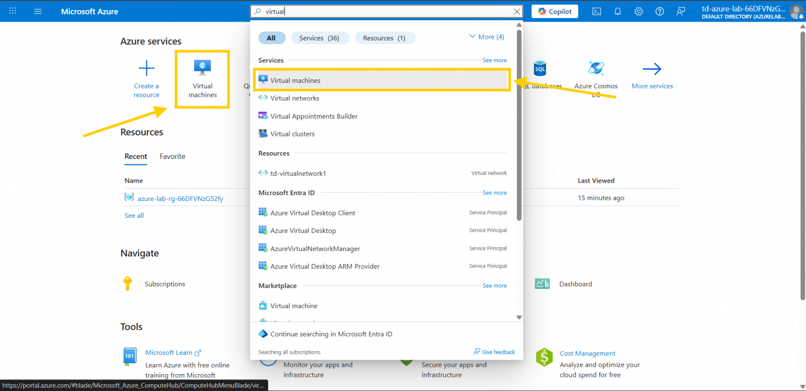Viewport: 806px width, 391px height.
Task: Open Cloud Shell from the header
Action: [x=597, y=11]
